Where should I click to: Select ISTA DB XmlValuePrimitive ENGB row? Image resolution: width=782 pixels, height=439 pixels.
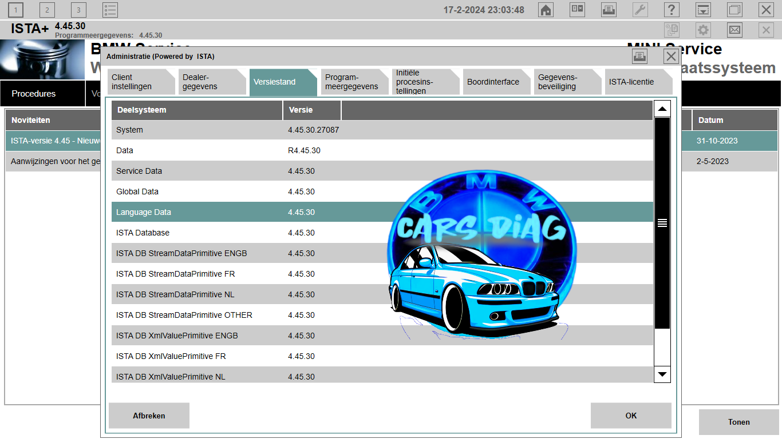point(382,336)
